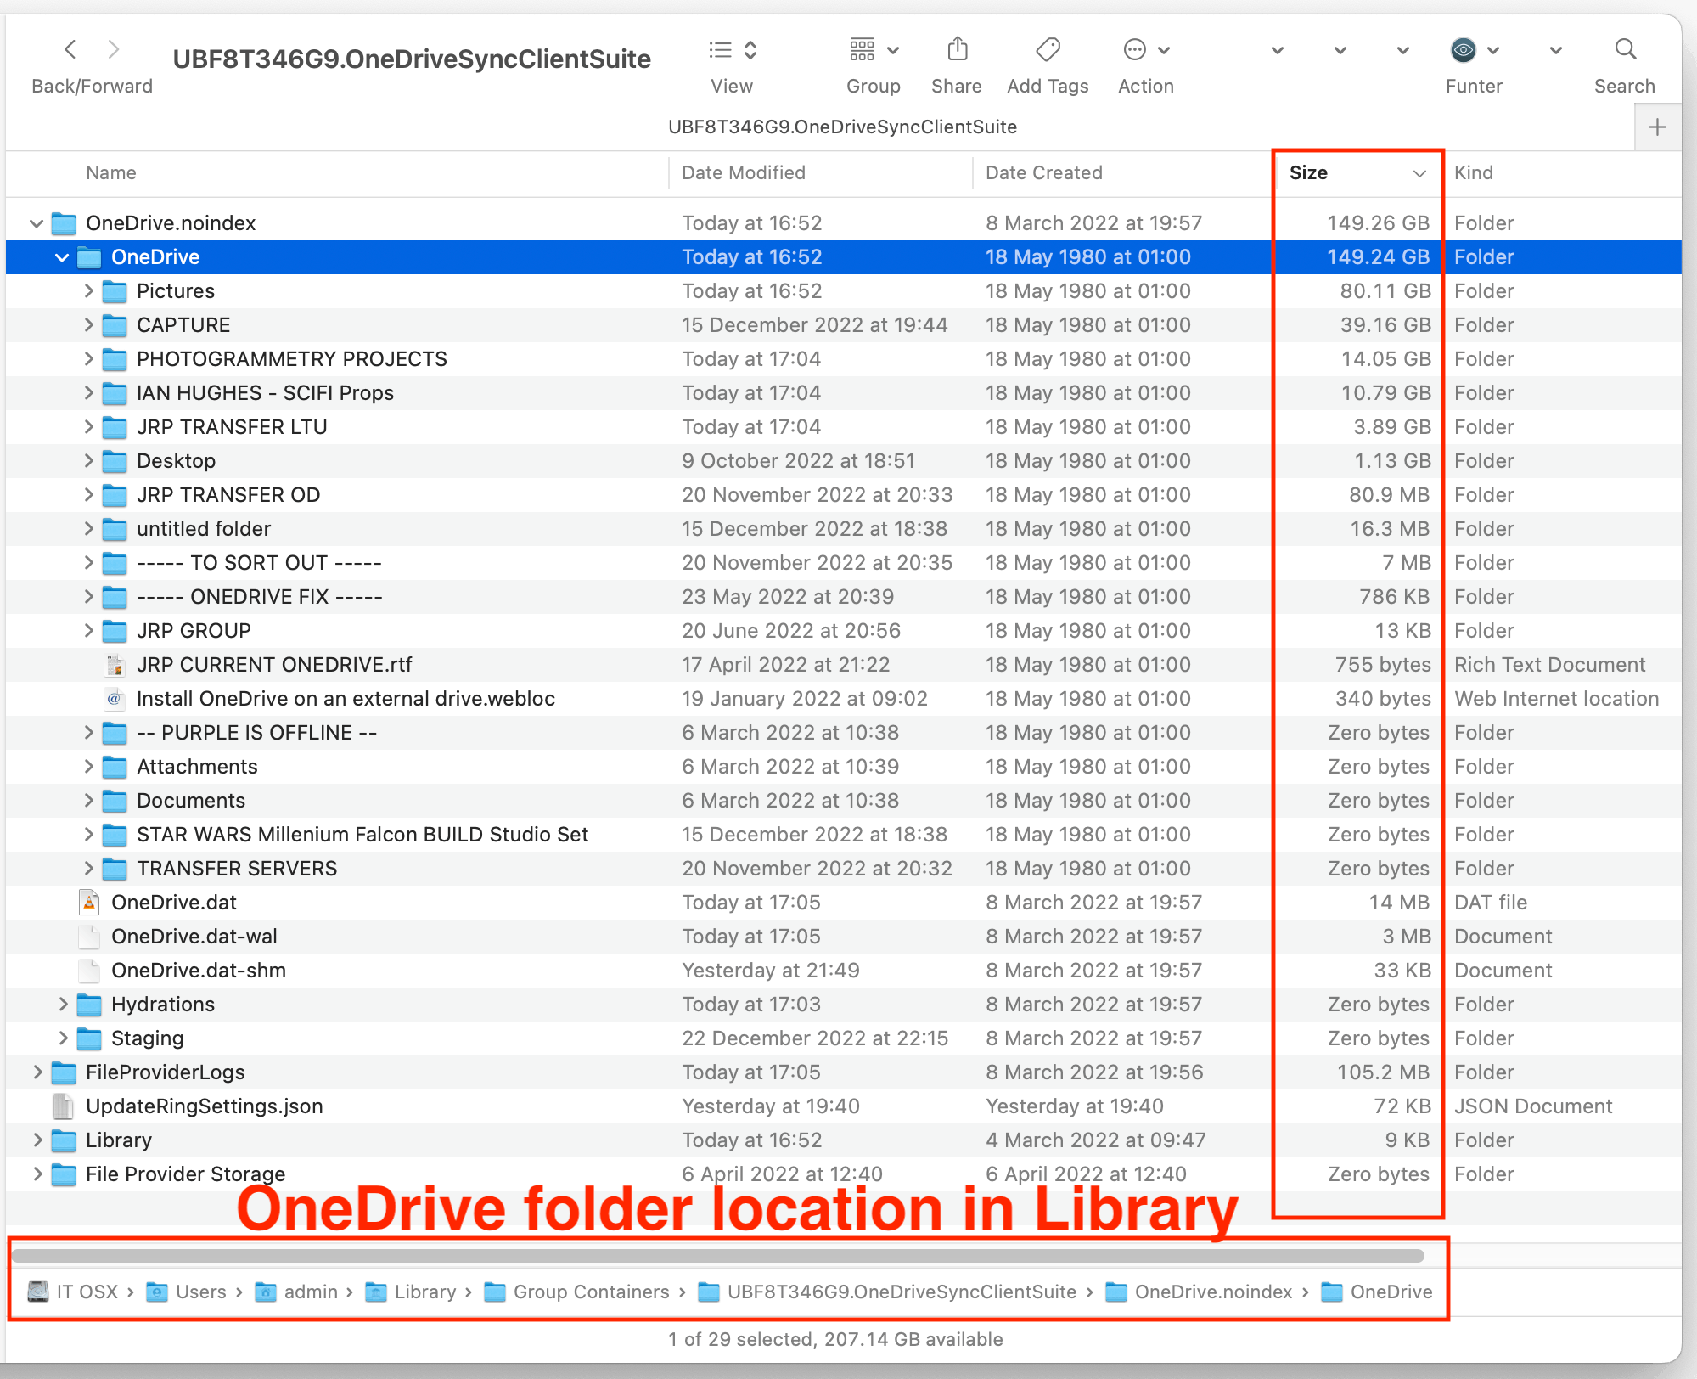Collapse the OneDrive.noindex folder

[36, 223]
